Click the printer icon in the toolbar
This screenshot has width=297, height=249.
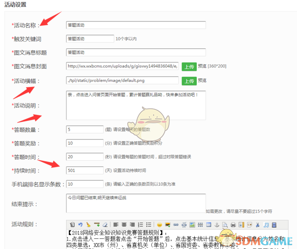[x=233, y=225]
